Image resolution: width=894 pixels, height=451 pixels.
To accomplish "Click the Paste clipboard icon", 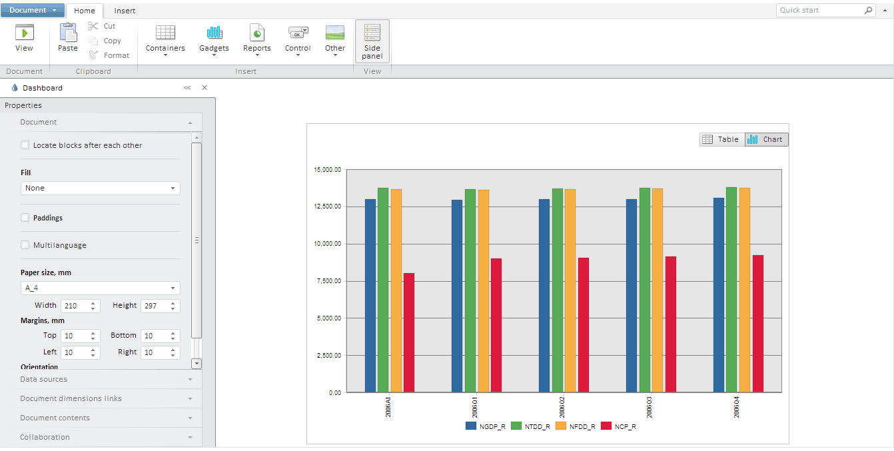I will click(x=68, y=32).
